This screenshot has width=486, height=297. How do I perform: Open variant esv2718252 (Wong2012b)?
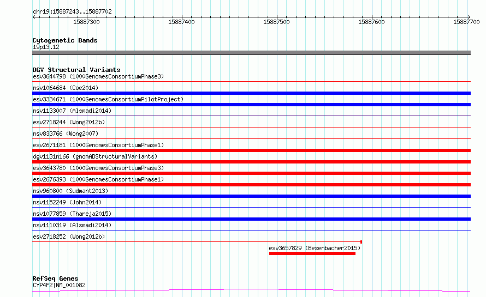69,237
